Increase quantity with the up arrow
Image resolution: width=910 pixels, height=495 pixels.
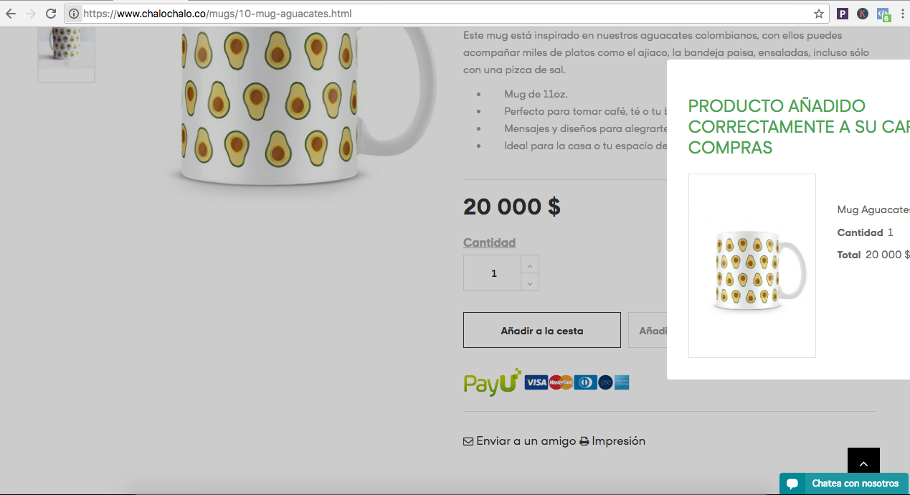(x=530, y=265)
